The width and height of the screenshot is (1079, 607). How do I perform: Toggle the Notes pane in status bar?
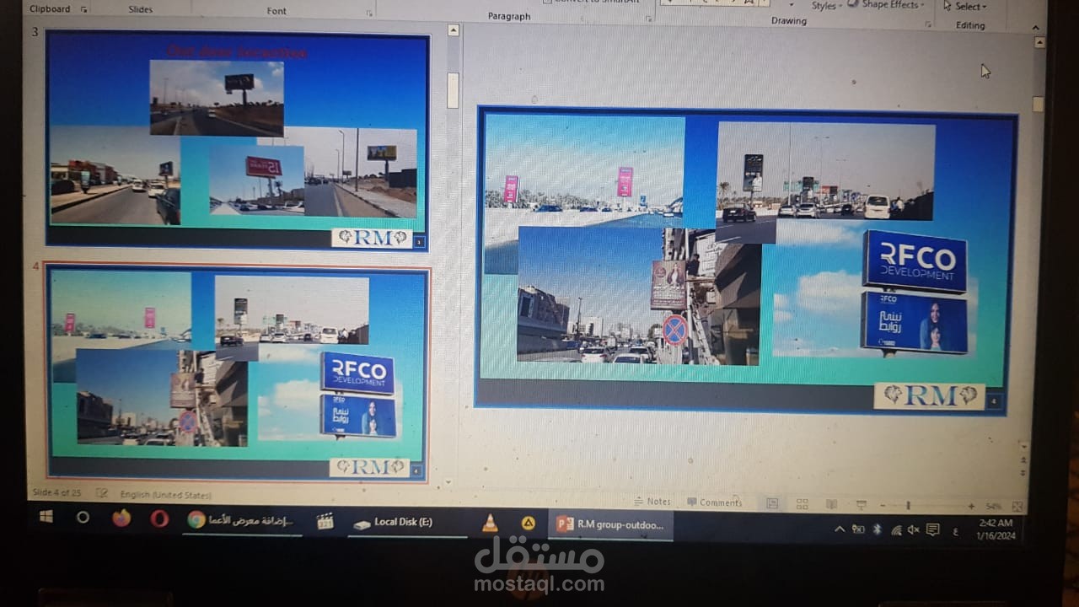[x=652, y=502]
